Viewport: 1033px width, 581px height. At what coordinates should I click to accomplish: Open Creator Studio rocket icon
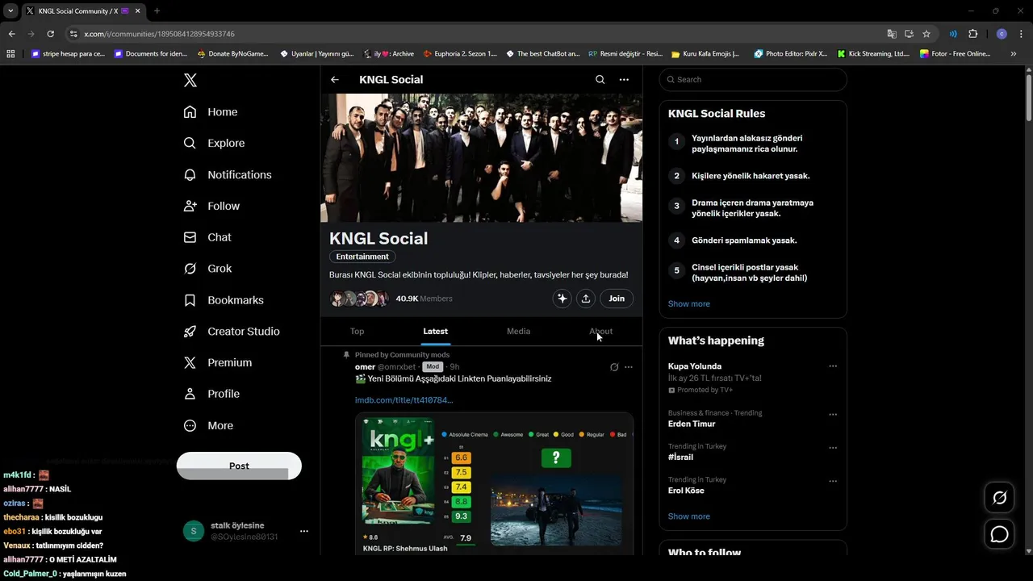(x=190, y=331)
